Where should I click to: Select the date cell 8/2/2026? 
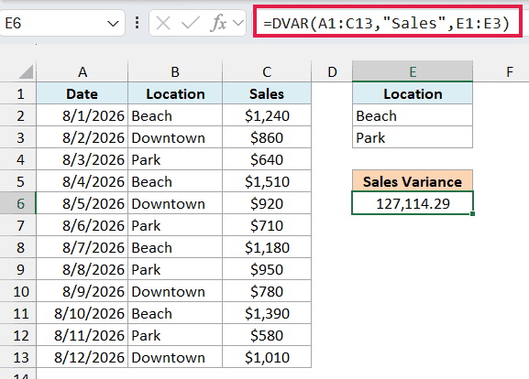click(82, 137)
